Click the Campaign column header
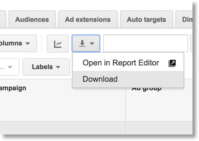The image size is (199, 141). click(13, 88)
